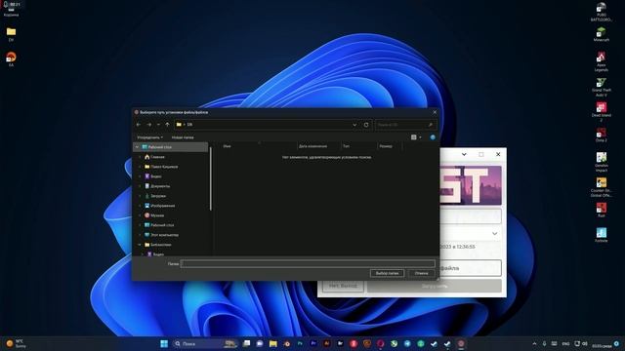Image resolution: width=625 pixels, height=351 pixels.
Task: Select Этот компьютер in the tree
Action: click(165, 235)
